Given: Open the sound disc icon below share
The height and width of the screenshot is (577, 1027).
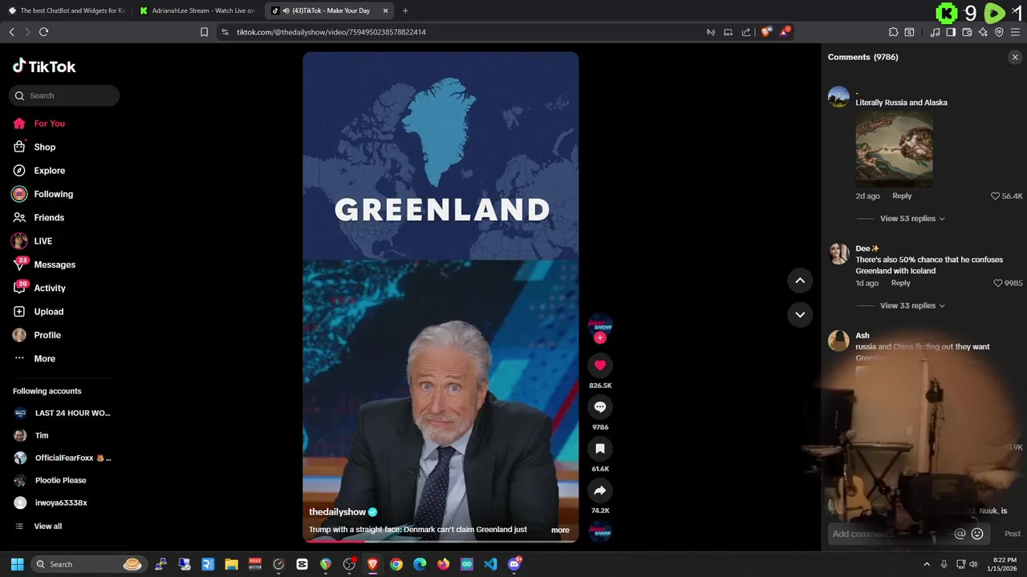Looking at the screenshot, I should [x=599, y=531].
